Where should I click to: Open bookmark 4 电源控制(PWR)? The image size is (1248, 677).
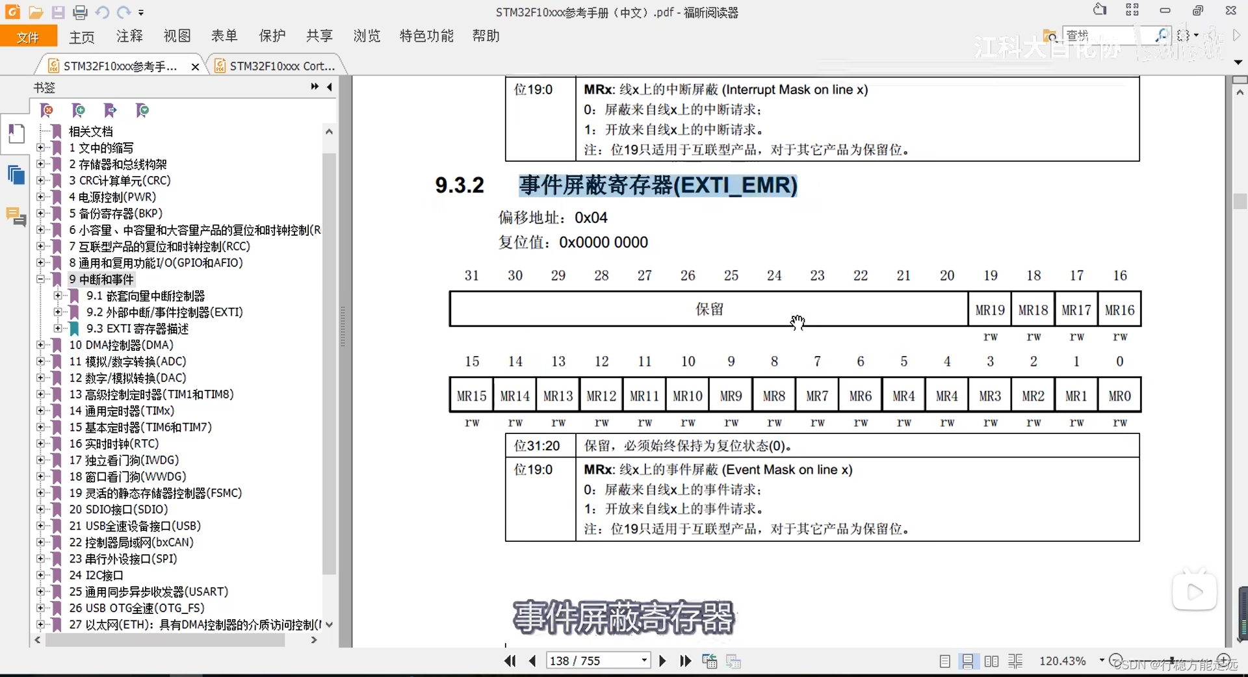[x=112, y=197]
